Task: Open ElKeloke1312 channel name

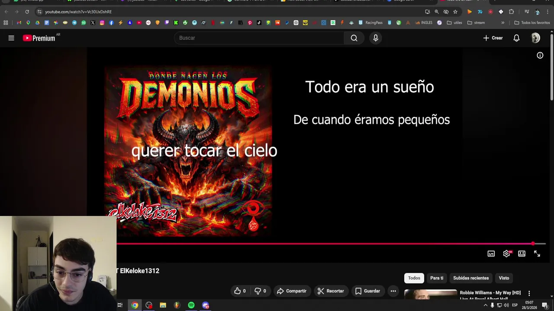Action: click(139, 271)
